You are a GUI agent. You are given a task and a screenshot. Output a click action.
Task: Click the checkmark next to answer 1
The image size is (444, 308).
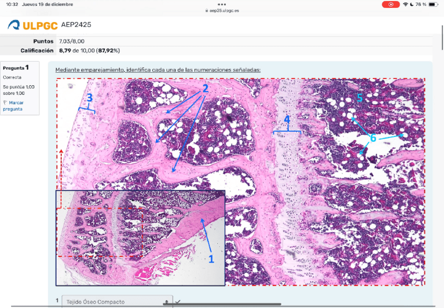pos(178,302)
